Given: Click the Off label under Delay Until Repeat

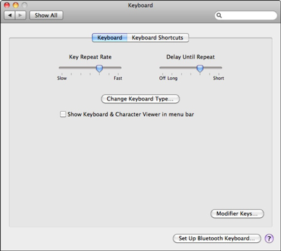Looking at the screenshot, I should point(162,78).
